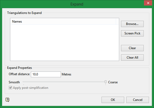Toggle the Apply post-simplification checkbox
The width and height of the screenshot is (154, 108).
[10, 88]
